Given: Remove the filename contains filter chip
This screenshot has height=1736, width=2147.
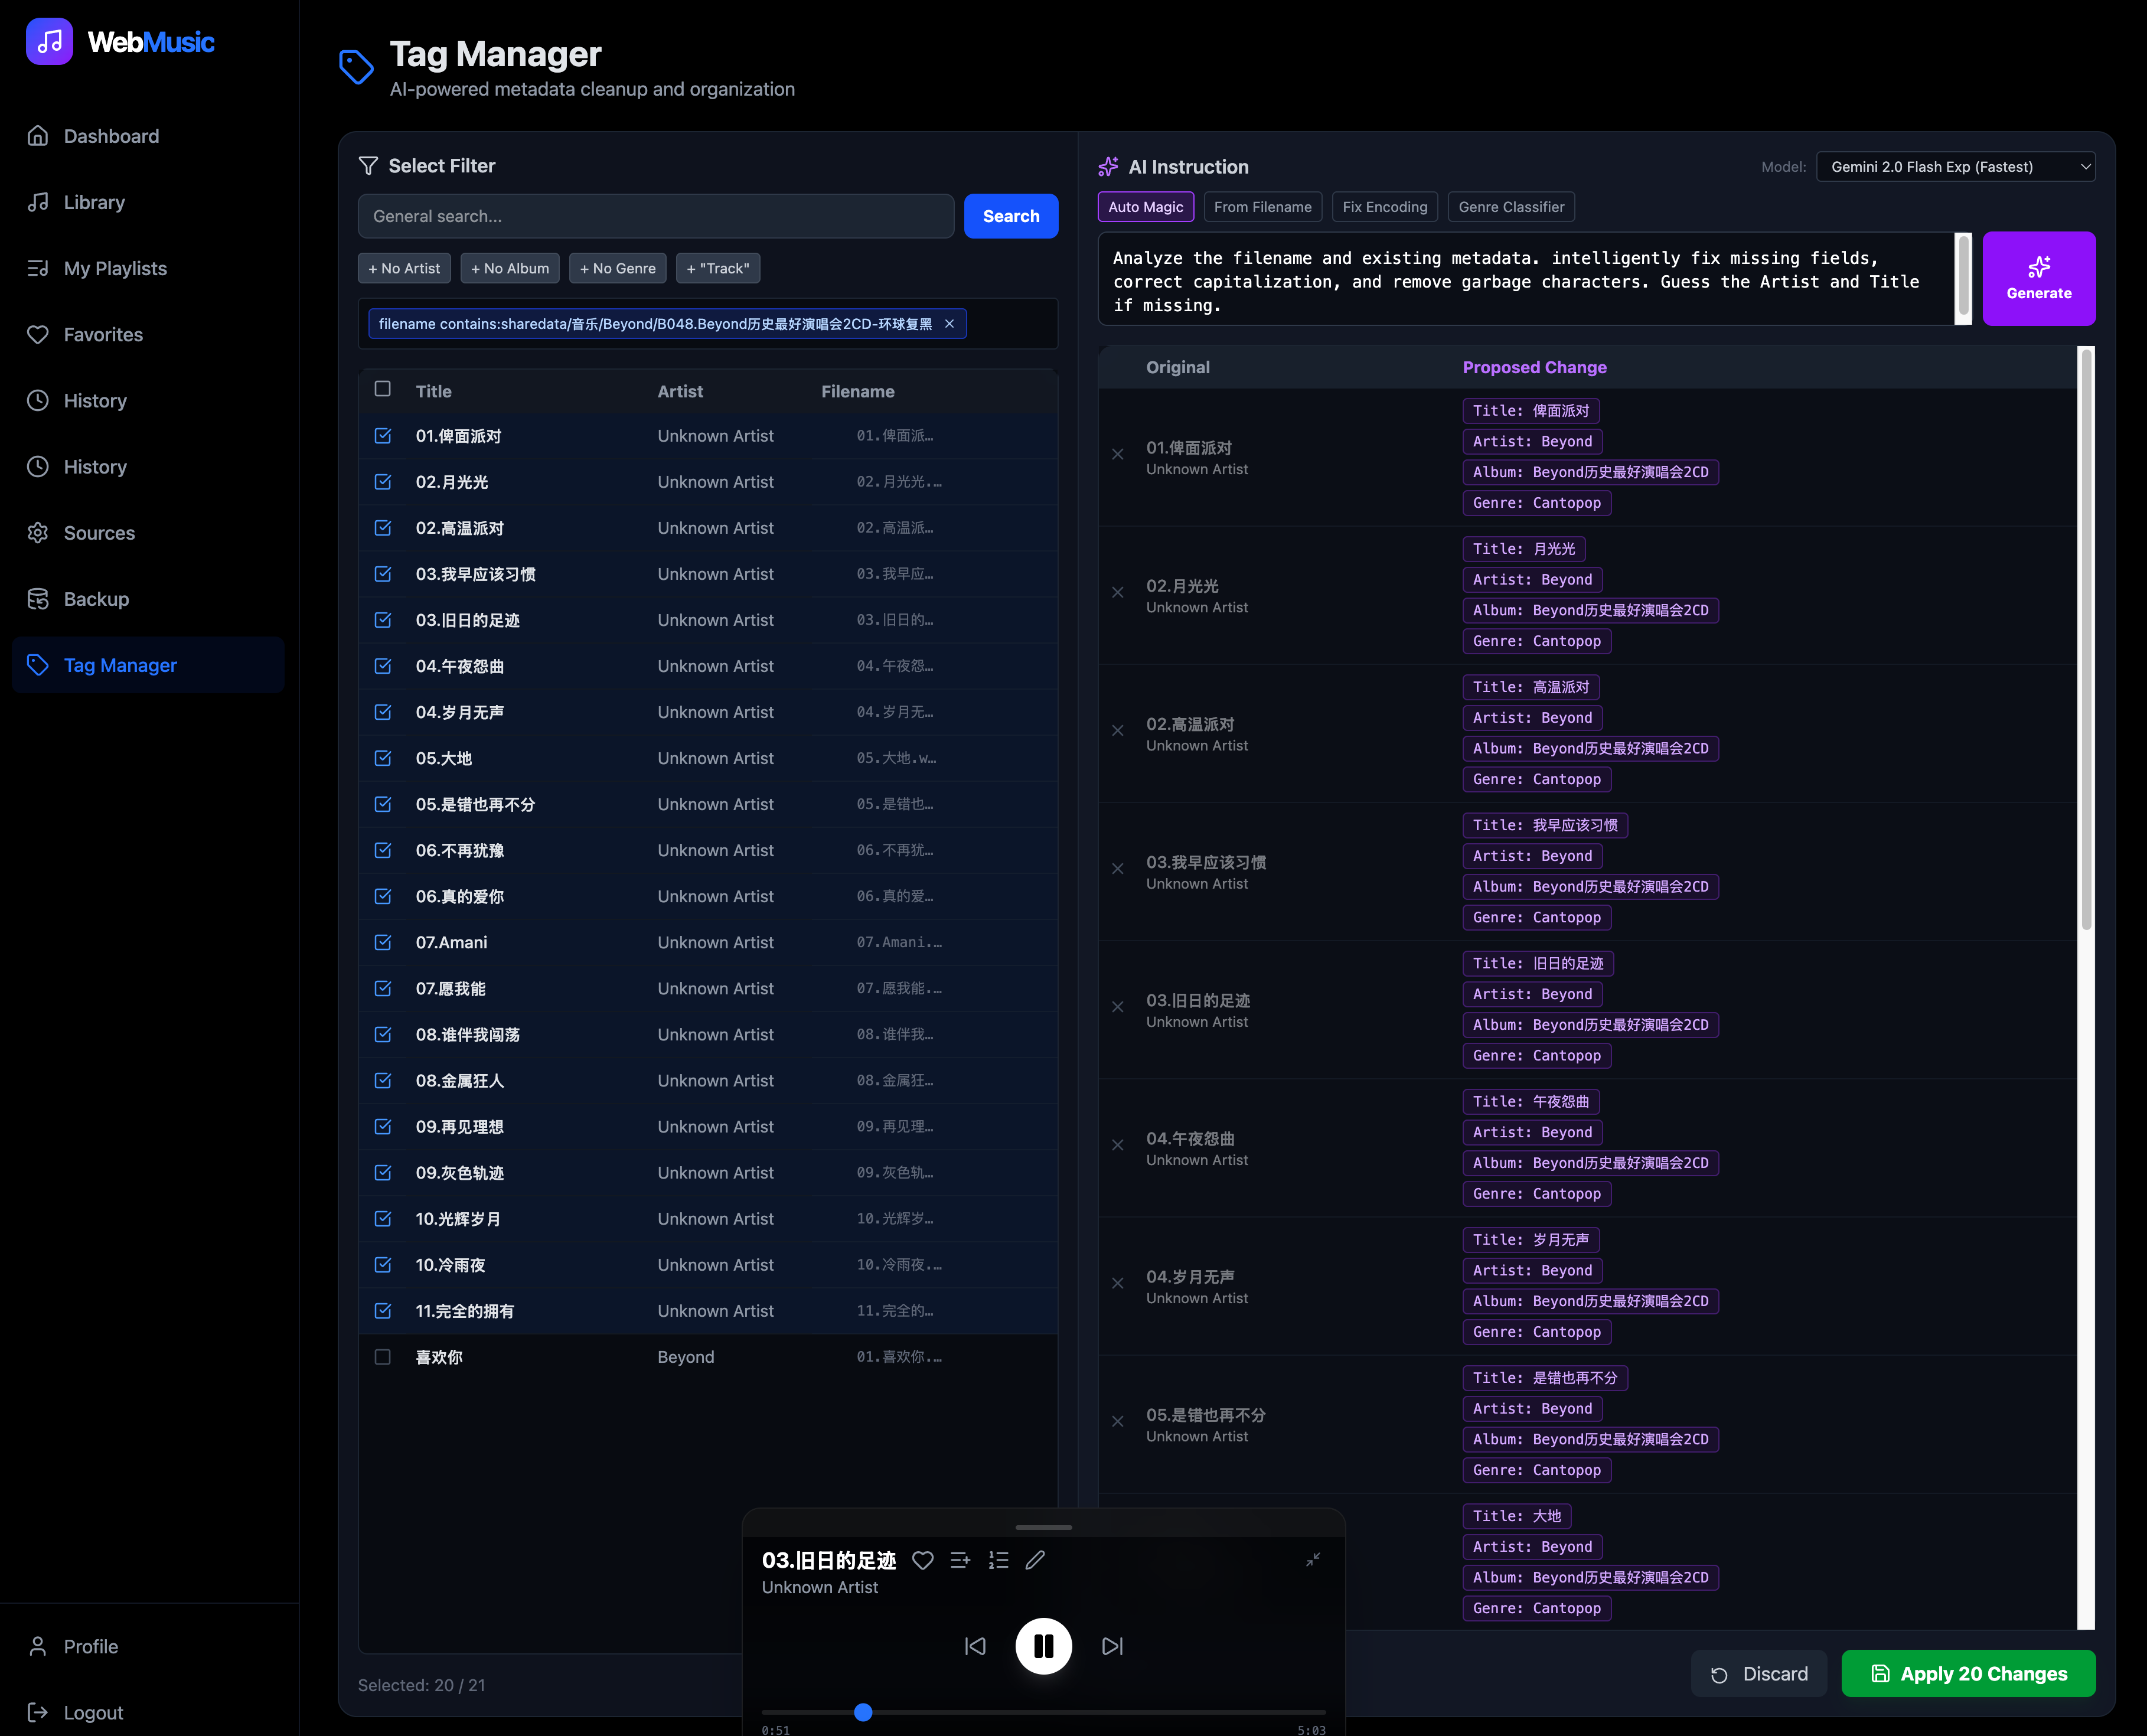Looking at the screenshot, I should 949,324.
